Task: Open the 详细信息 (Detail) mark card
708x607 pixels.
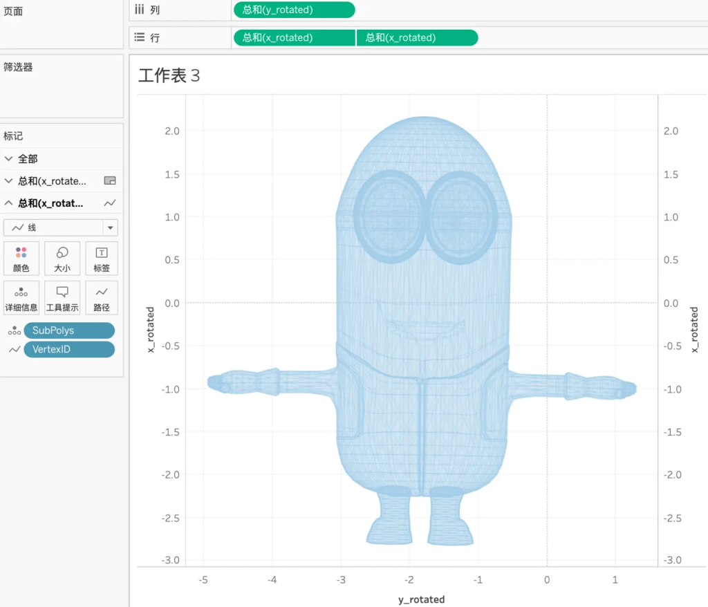Action: tap(21, 298)
